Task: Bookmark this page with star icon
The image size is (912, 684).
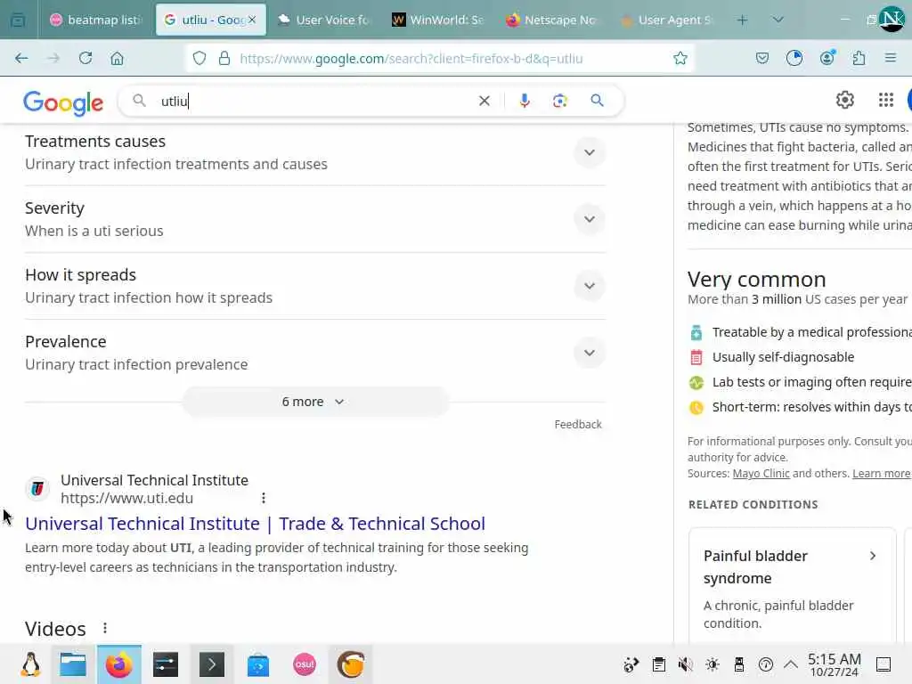Action: [680, 58]
